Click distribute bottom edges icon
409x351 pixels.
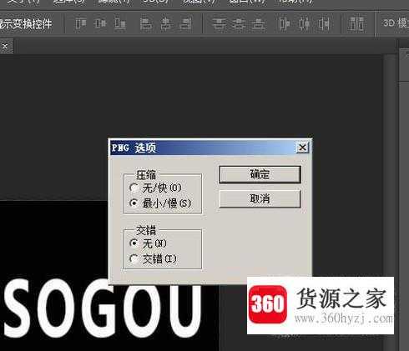click(259, 23)
